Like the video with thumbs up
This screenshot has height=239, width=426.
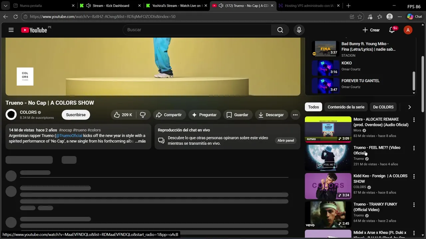[123, 115]
